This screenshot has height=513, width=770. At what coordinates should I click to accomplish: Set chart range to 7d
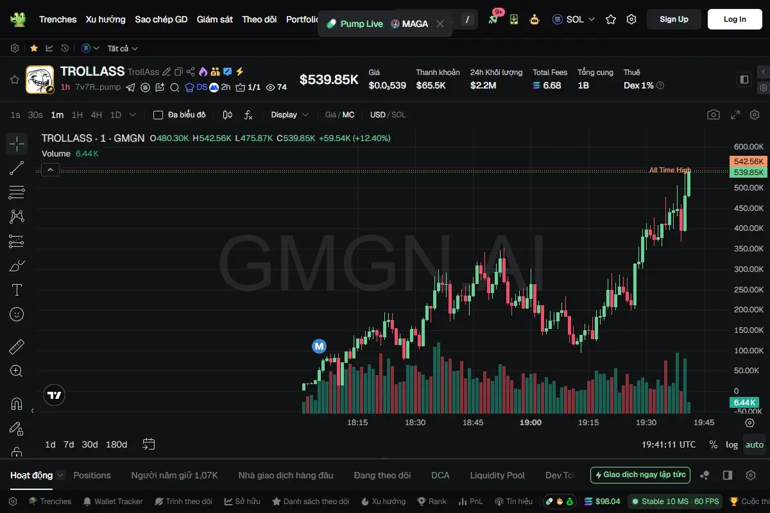click(x=69, y=444)
